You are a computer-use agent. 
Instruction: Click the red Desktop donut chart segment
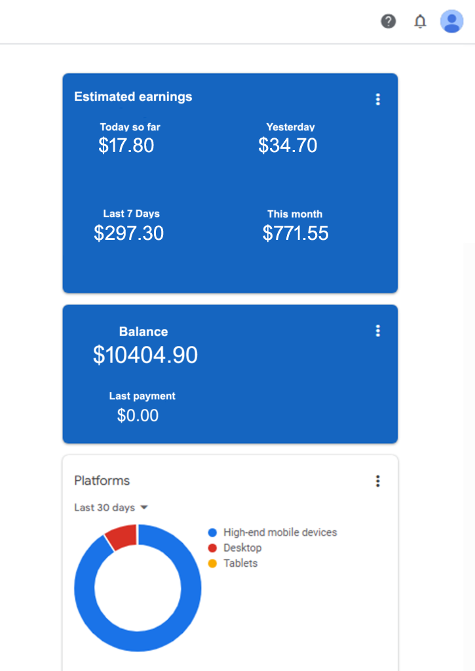pyautogui.click(x=122, y=537)
